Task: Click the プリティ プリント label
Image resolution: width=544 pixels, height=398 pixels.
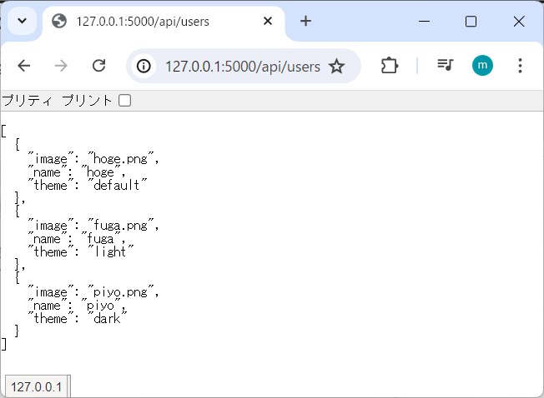Action: [57, 101]
